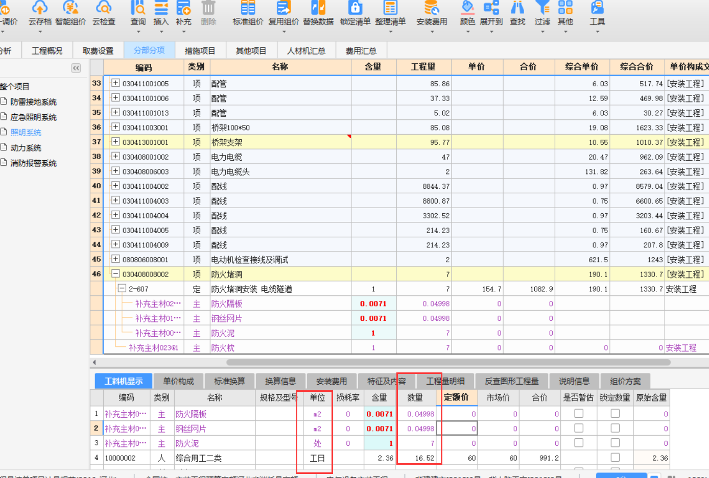Tick 是否暂估 checkbox for 防火泥 row
This screenshot has height=478, width=709.
pos(579,443)
